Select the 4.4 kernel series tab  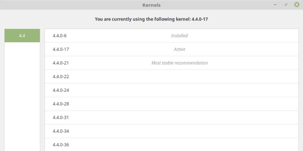click(x=22, y=36)
